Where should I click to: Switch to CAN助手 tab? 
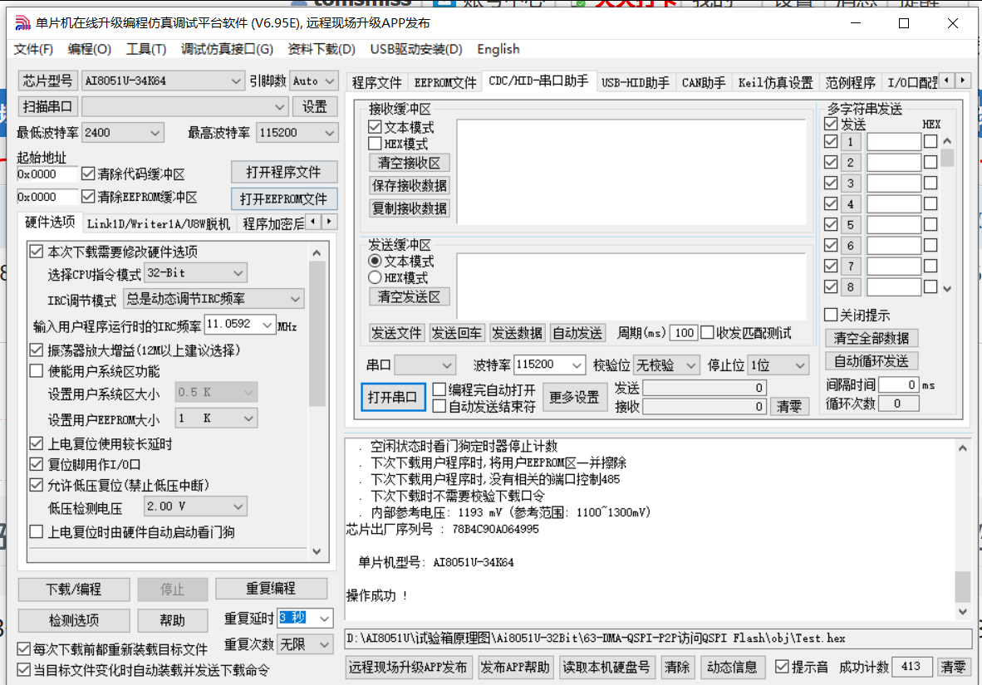point(704,83)
